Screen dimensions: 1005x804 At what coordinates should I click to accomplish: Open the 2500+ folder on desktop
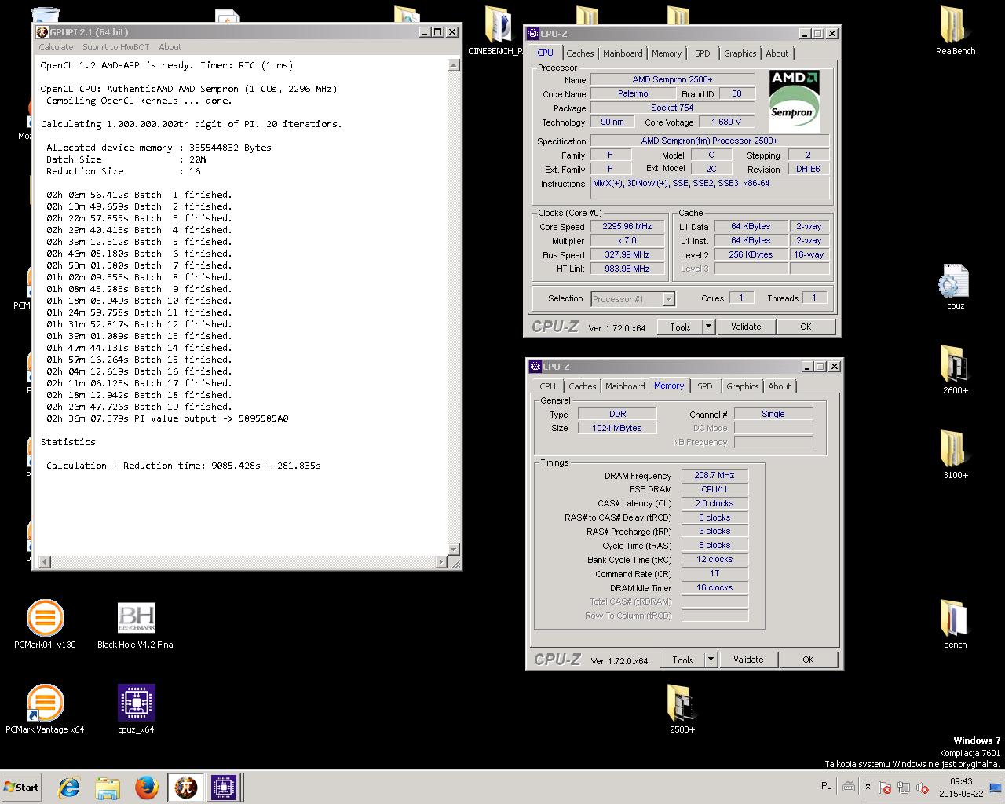tap(682, 709)
